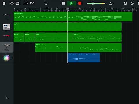Open the loop browser
This screenshot has width=139, height=104.
point(125,3)
